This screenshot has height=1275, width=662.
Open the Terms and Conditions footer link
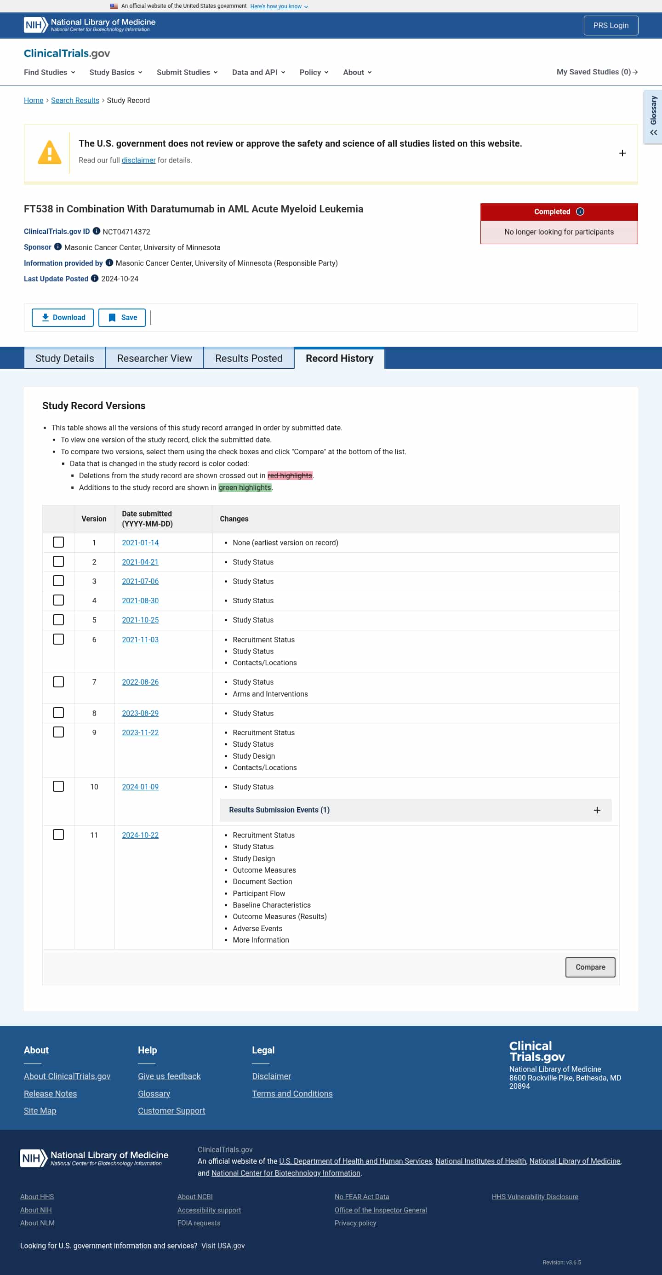[292, 1093]
